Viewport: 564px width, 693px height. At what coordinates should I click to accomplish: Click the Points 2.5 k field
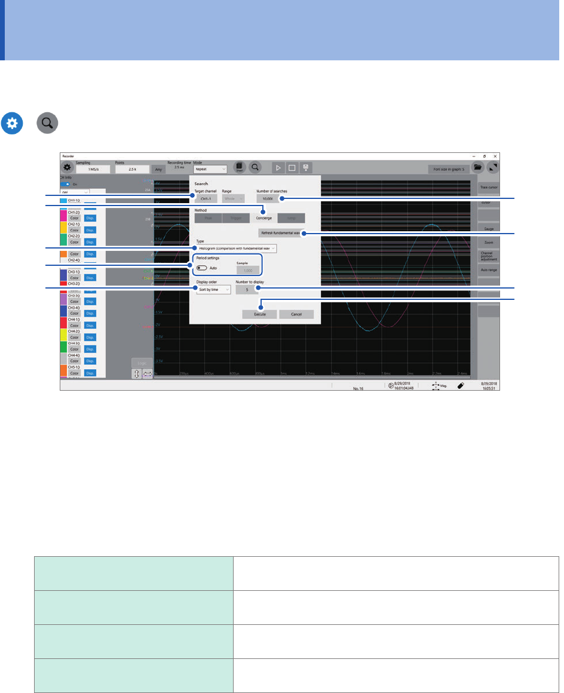point(132,169)
